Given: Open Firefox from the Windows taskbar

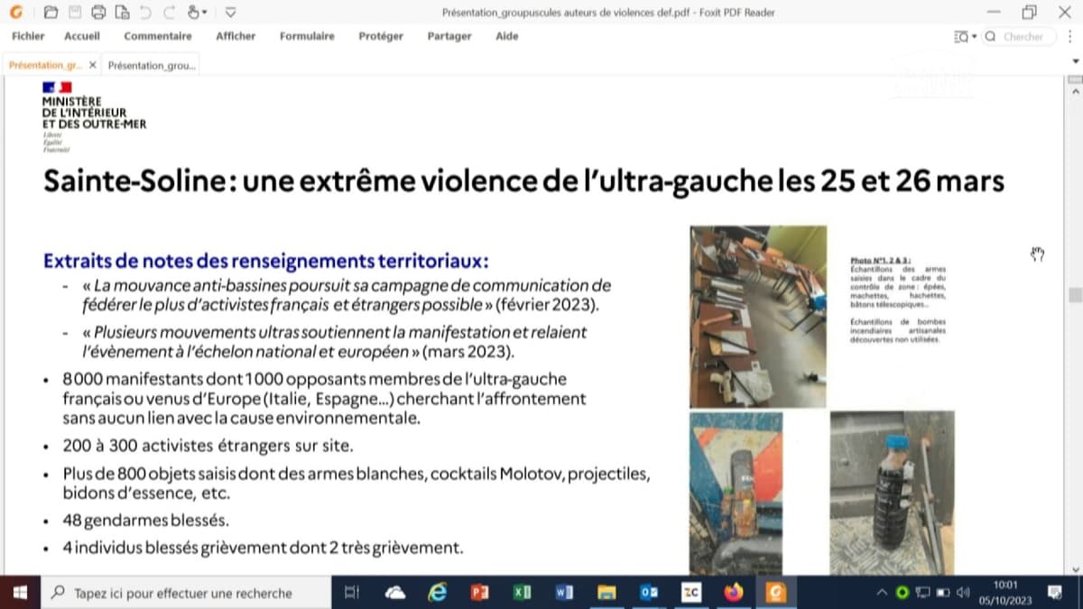Looking at the screenshot, I should [733, 593].
